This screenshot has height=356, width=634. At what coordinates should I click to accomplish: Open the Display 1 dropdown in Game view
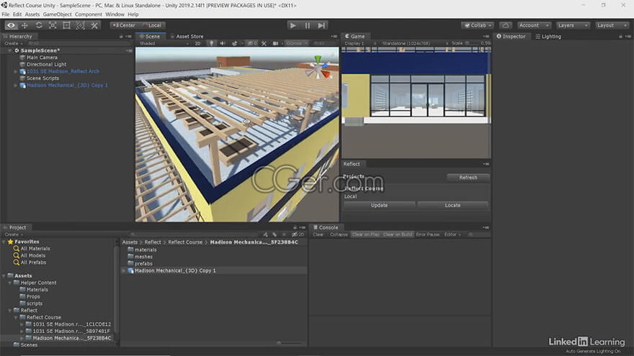tap(360, 43)
